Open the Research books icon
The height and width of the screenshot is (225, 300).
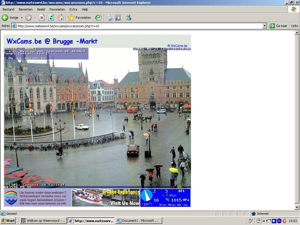click(118, 18)
